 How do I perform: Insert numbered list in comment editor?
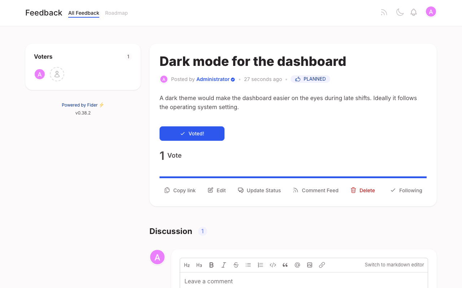tap(261, 265)
